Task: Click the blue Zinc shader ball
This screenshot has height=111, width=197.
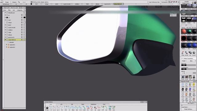Action: (x=189, y=45)
